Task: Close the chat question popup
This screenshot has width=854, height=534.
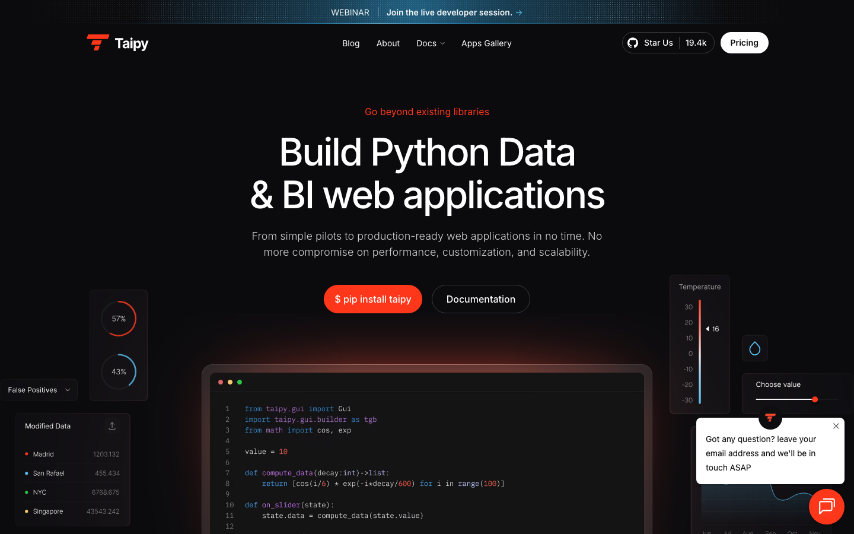Action: [x=836, y=426]
